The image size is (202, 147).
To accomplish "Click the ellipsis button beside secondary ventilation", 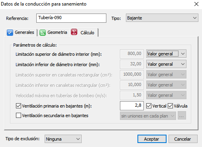I will point(182,116).
